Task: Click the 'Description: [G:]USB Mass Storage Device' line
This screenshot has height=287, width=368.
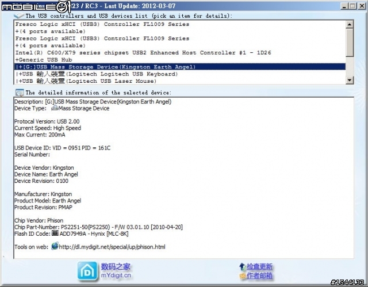Action: (93, 102)
